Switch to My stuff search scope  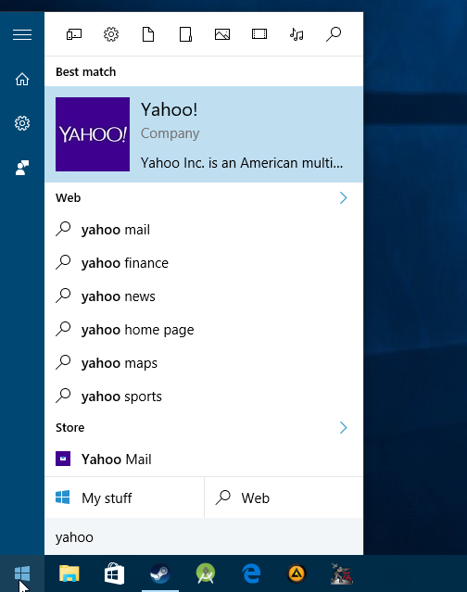tap(124, 498)
